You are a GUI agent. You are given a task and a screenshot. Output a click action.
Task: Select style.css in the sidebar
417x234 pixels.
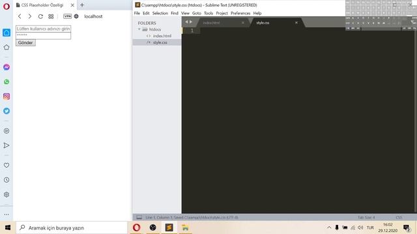(160, 42)
